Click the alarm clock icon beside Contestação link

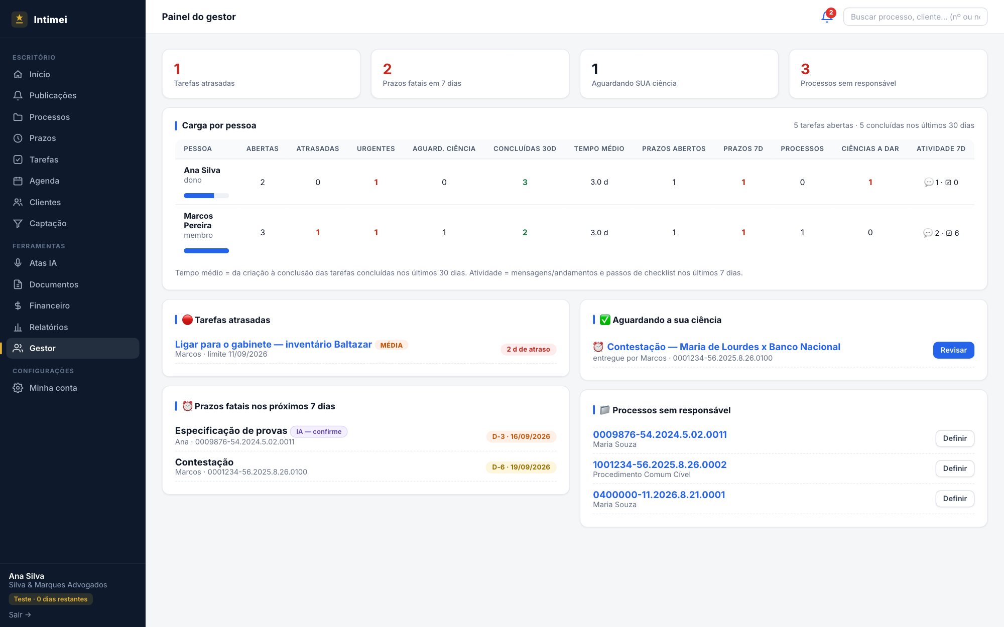click(x=598, y=347)
